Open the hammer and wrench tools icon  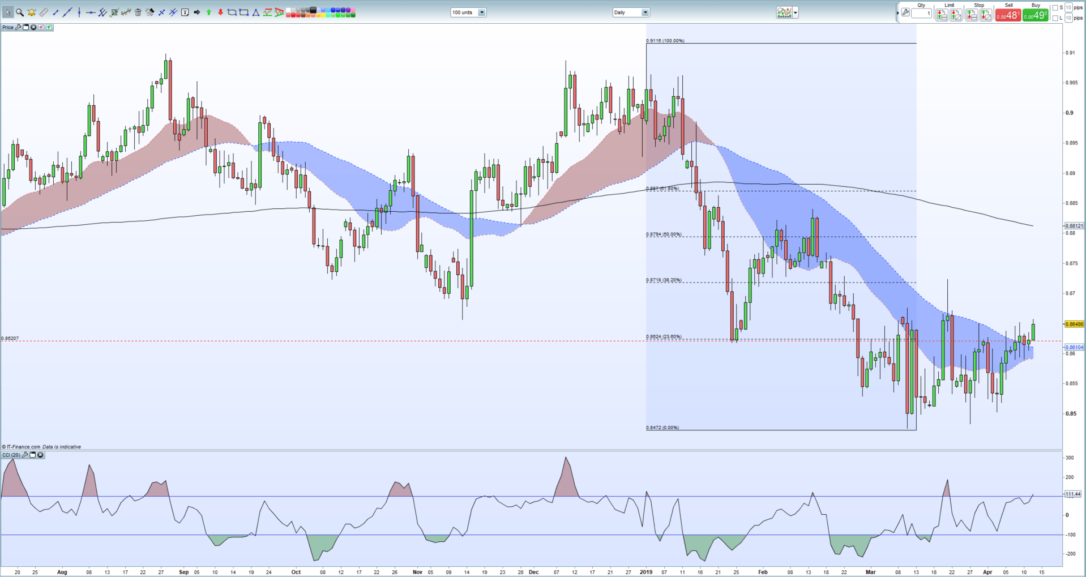(149, 12)
